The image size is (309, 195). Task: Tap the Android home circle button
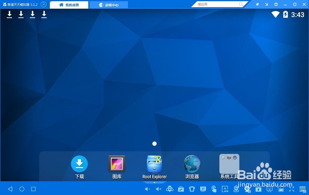(x=22, y=189)
